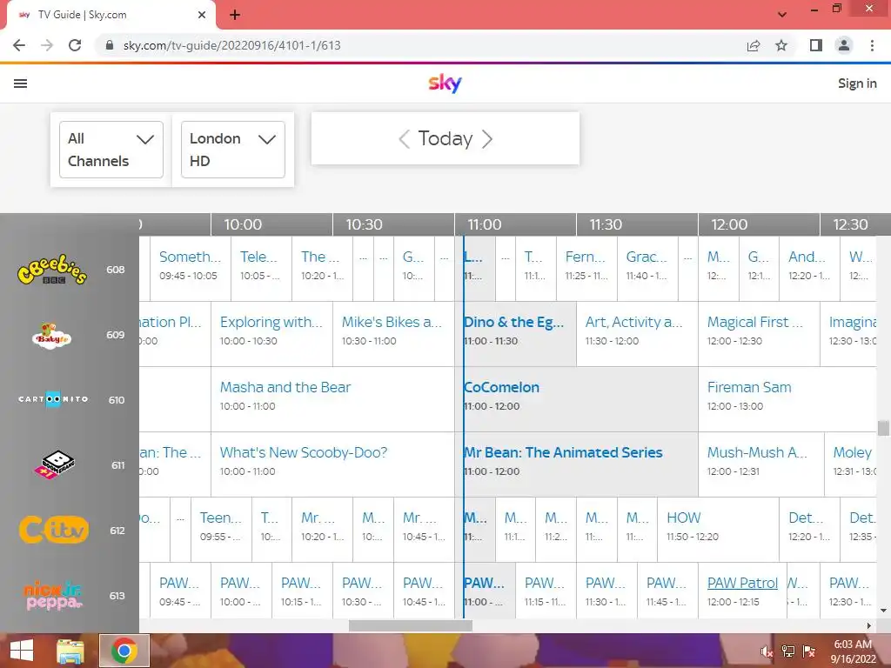Go to previous day arrow

[404, 138]
